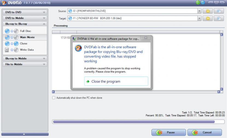Click the Pause button's icon
The image size is (227, 138).
pos(159,132)
